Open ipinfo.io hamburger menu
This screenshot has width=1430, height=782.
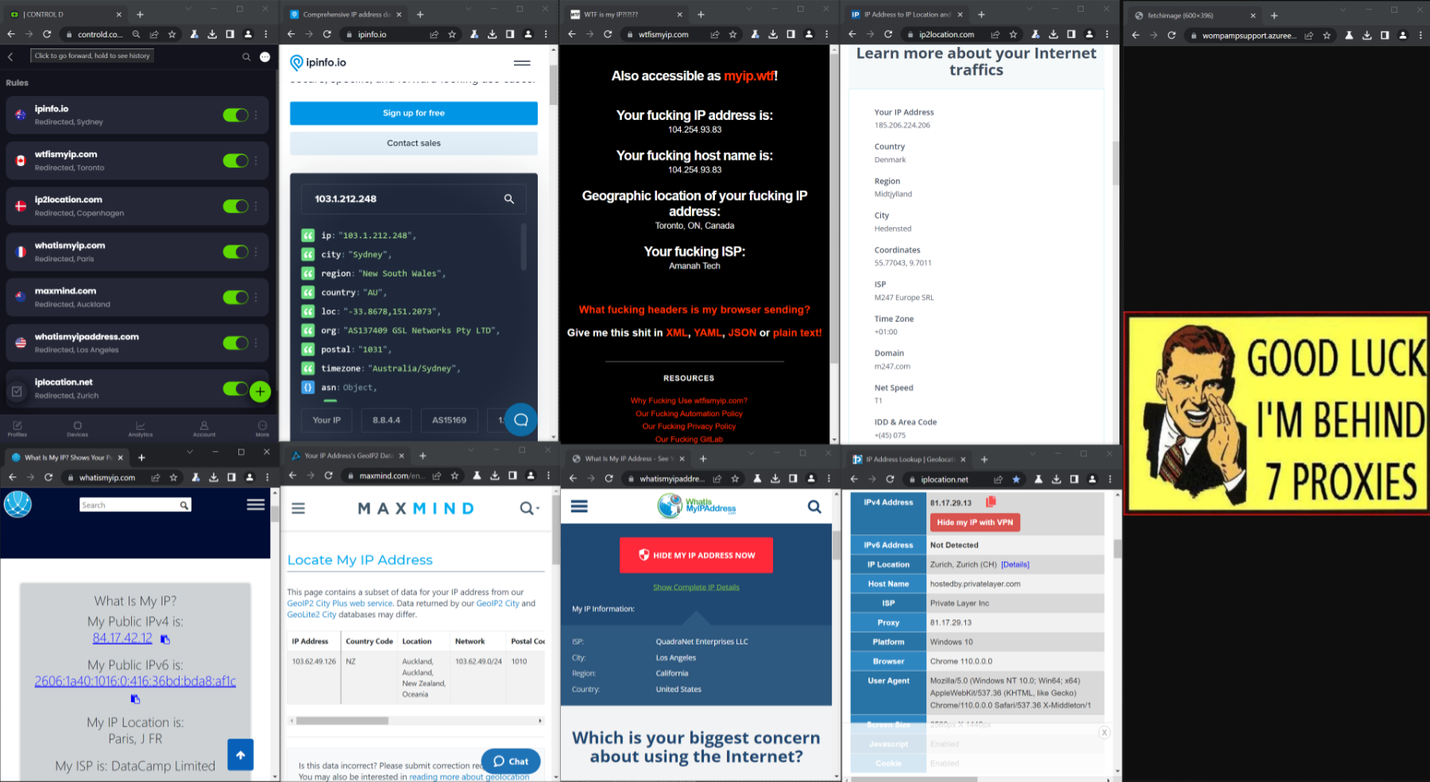(x=522, y=63)
